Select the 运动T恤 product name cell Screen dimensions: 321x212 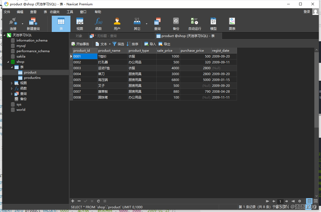tap(113, 68)
